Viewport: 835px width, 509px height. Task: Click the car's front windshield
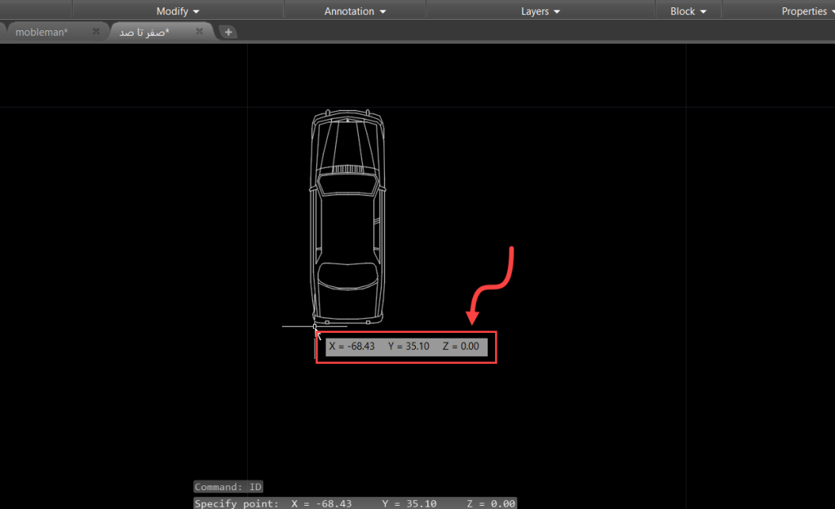(x=348, y=184)
